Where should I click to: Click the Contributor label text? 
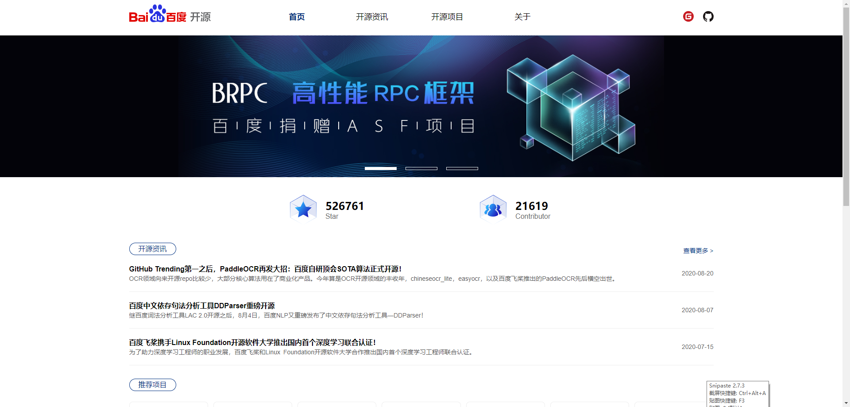pyautogui.click(x=533, y=216)
